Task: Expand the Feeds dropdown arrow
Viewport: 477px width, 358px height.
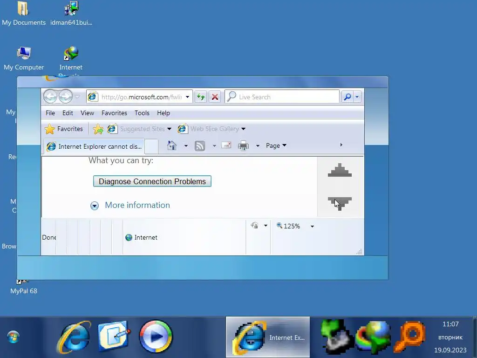Action: [x=214, y=146]
